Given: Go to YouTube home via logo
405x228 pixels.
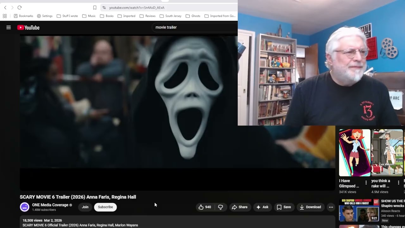Looking at the screenshot, I should 28,28.
